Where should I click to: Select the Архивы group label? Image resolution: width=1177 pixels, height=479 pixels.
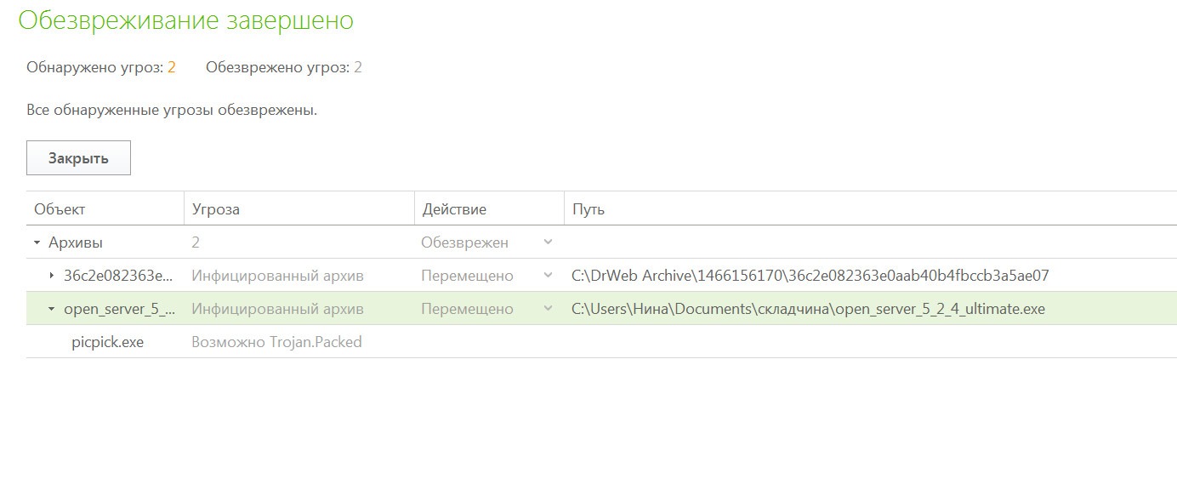coord(75,242)
